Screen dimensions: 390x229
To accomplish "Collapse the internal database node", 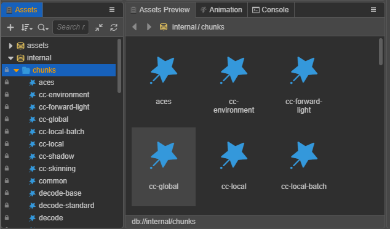I will (10, 58).
